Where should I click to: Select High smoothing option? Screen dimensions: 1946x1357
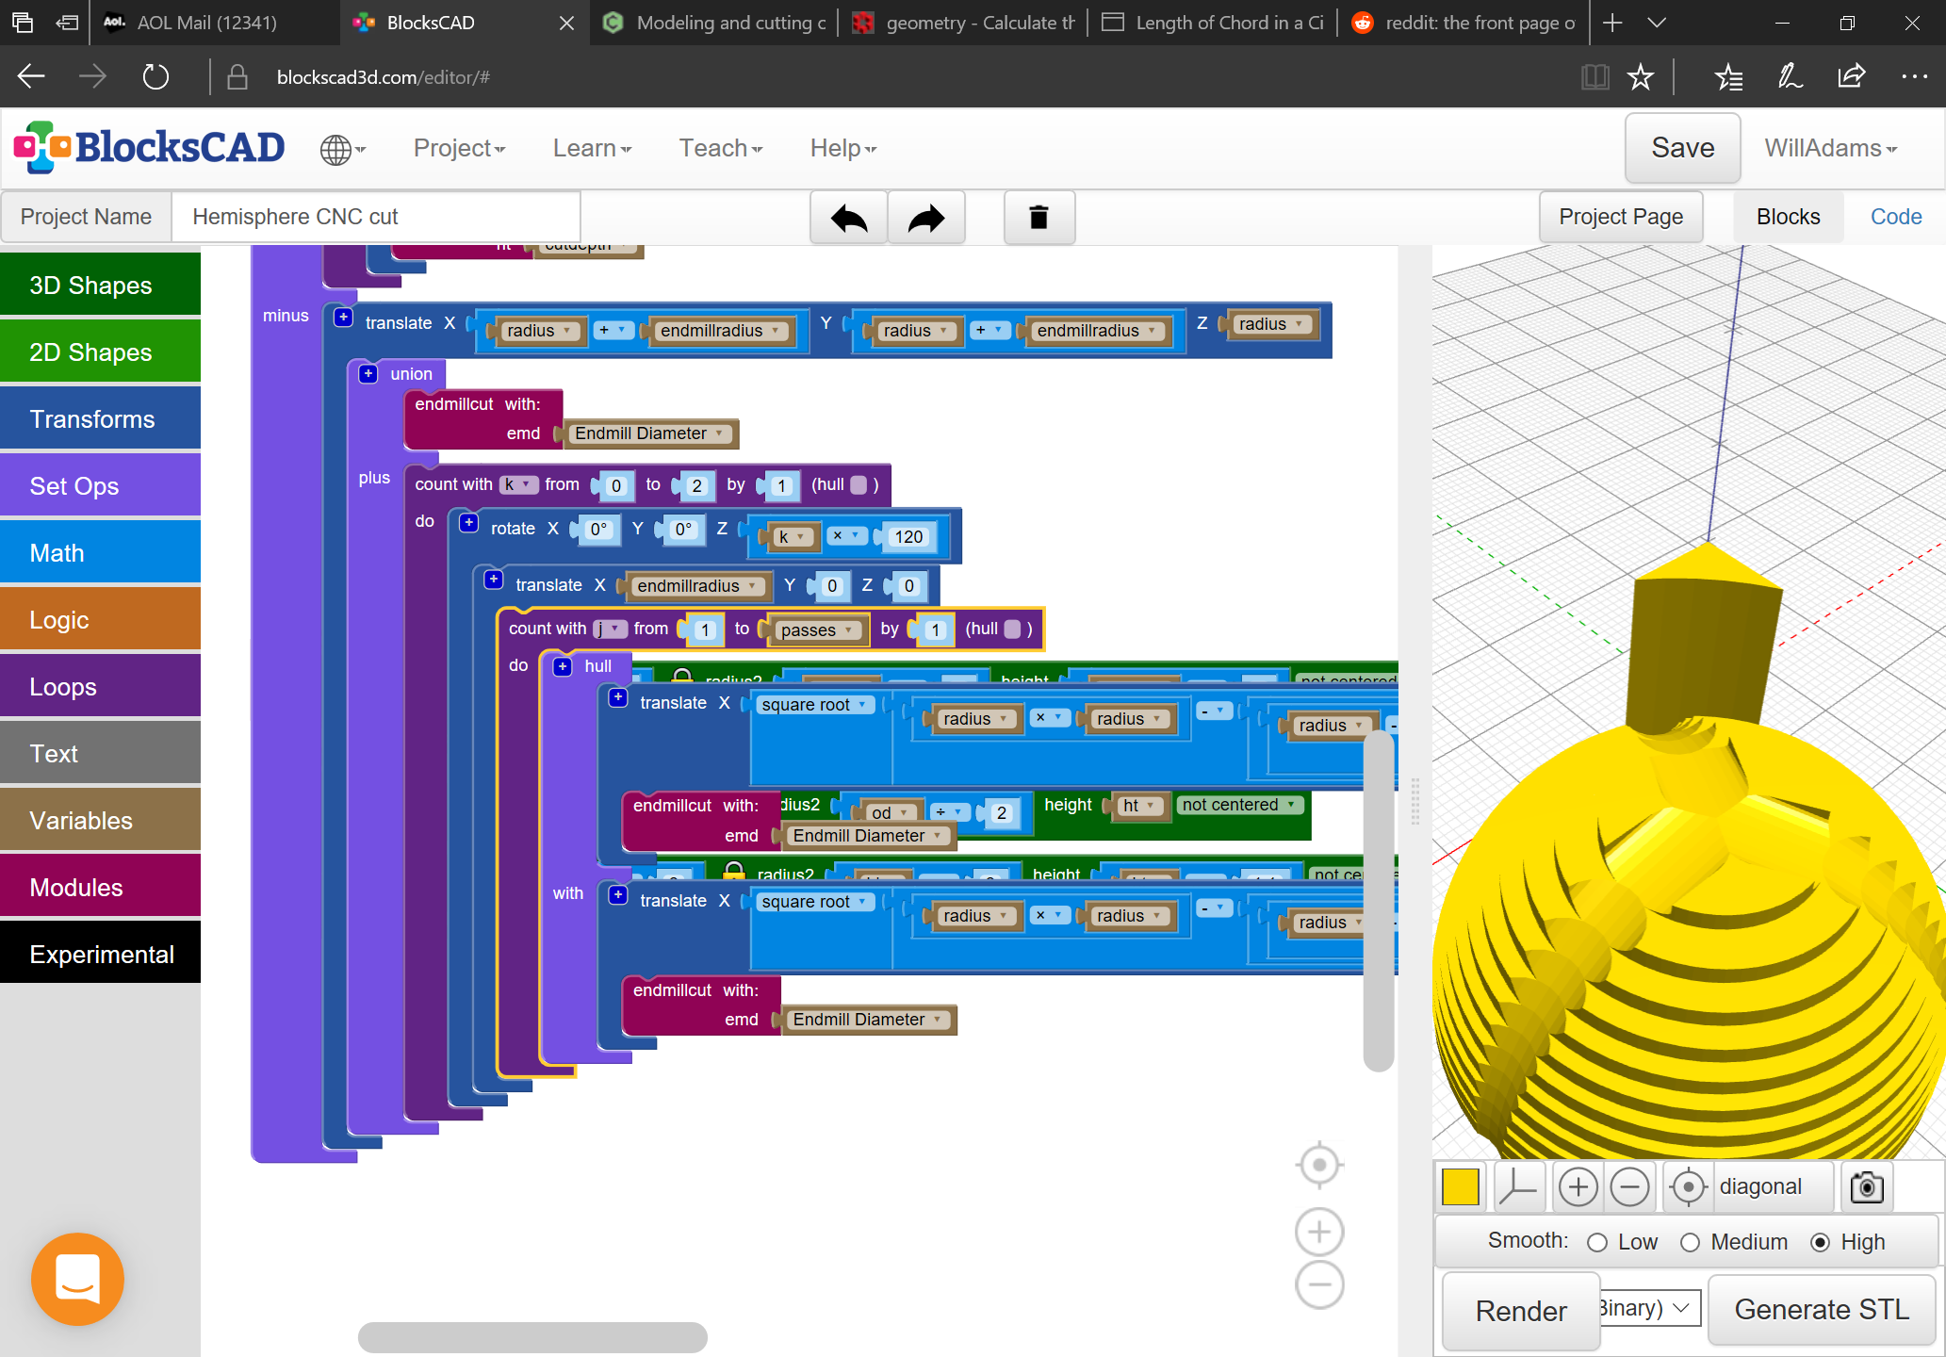(1821, 1242)
